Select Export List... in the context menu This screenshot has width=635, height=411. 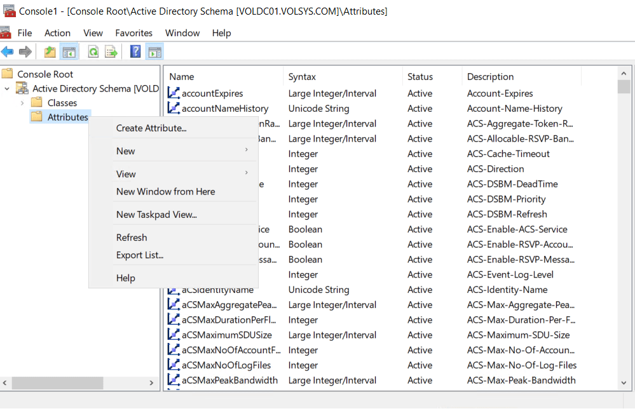(x=140, y=255)
